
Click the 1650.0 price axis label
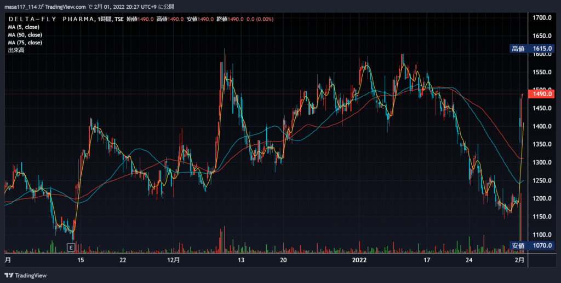click(x=542, y=36)
